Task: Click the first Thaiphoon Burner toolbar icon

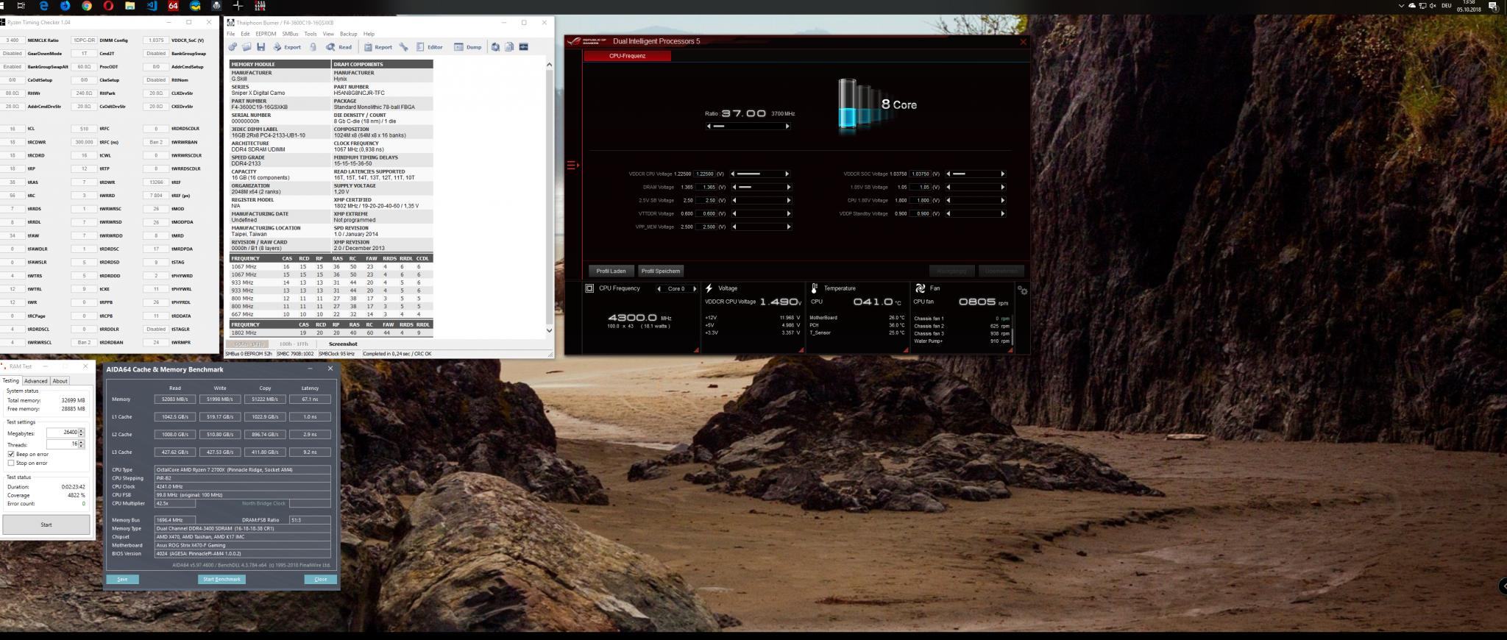Action: tap(233, 47)
